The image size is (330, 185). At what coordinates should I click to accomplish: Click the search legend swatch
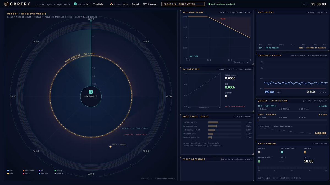(x=40, y=173)
